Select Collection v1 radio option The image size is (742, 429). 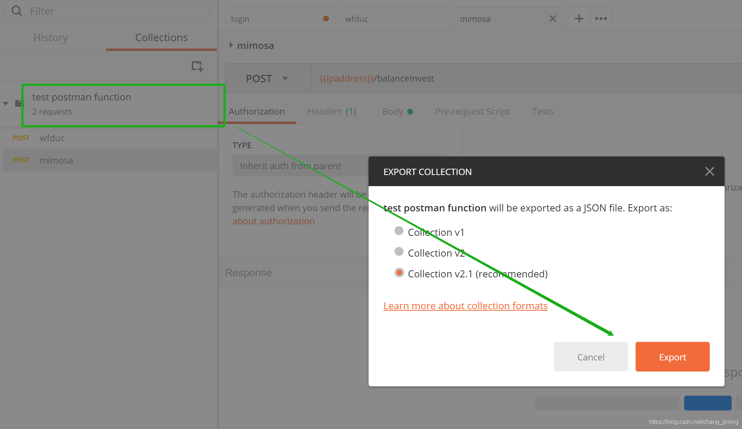399,231
